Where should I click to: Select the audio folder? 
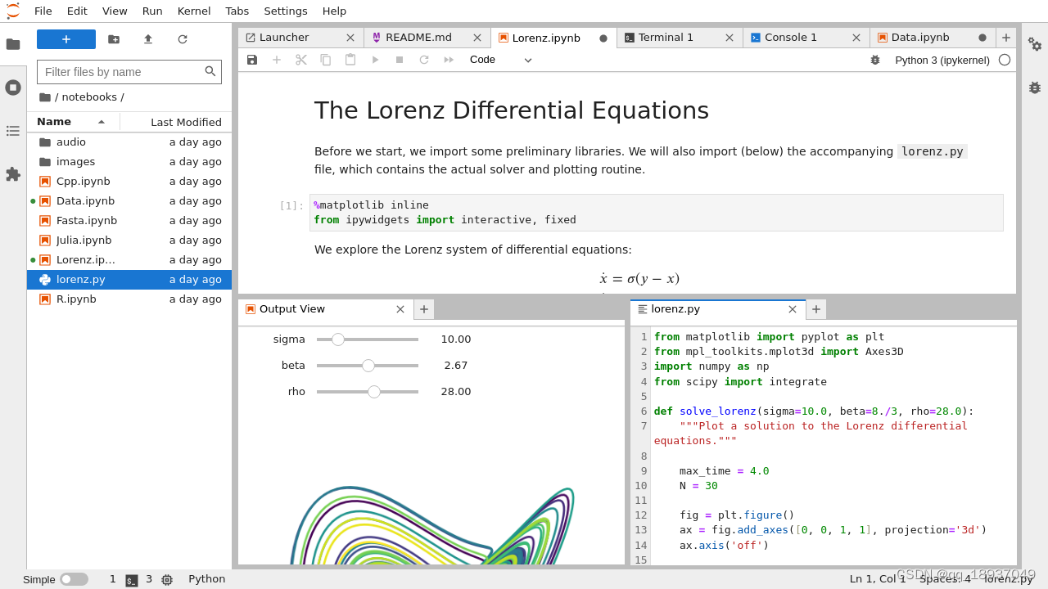point(129,142)
